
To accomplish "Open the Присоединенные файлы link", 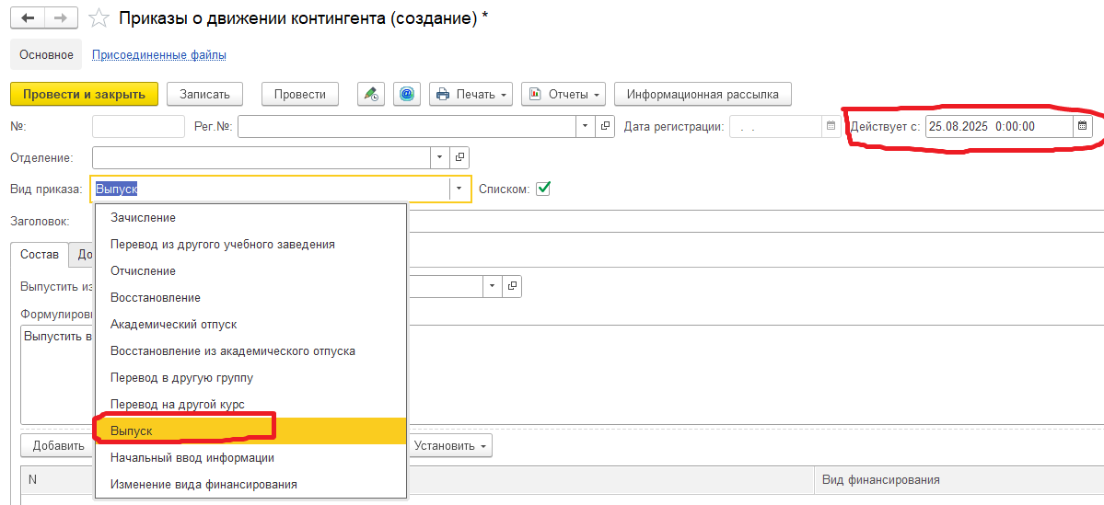I will coord(159,55).
